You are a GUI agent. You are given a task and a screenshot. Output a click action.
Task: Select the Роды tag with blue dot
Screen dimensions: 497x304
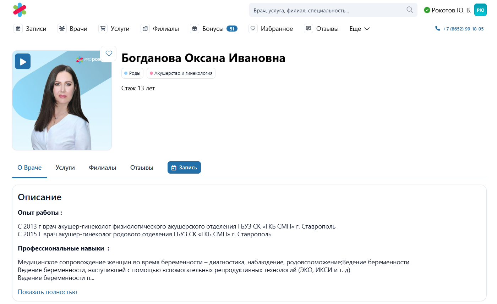[132, 73]
